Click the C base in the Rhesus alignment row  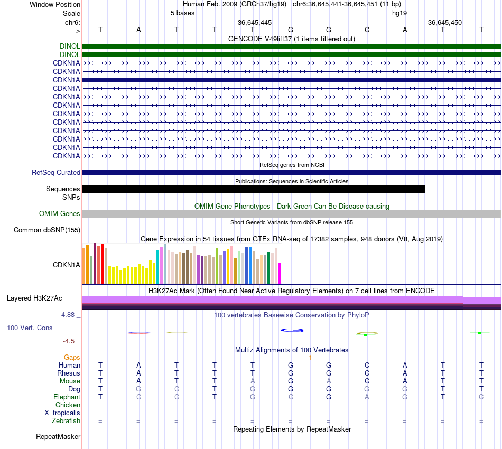367,373
